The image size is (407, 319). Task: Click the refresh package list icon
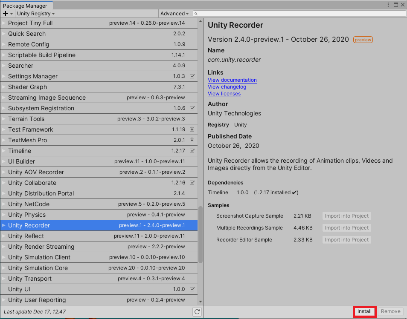197,312
